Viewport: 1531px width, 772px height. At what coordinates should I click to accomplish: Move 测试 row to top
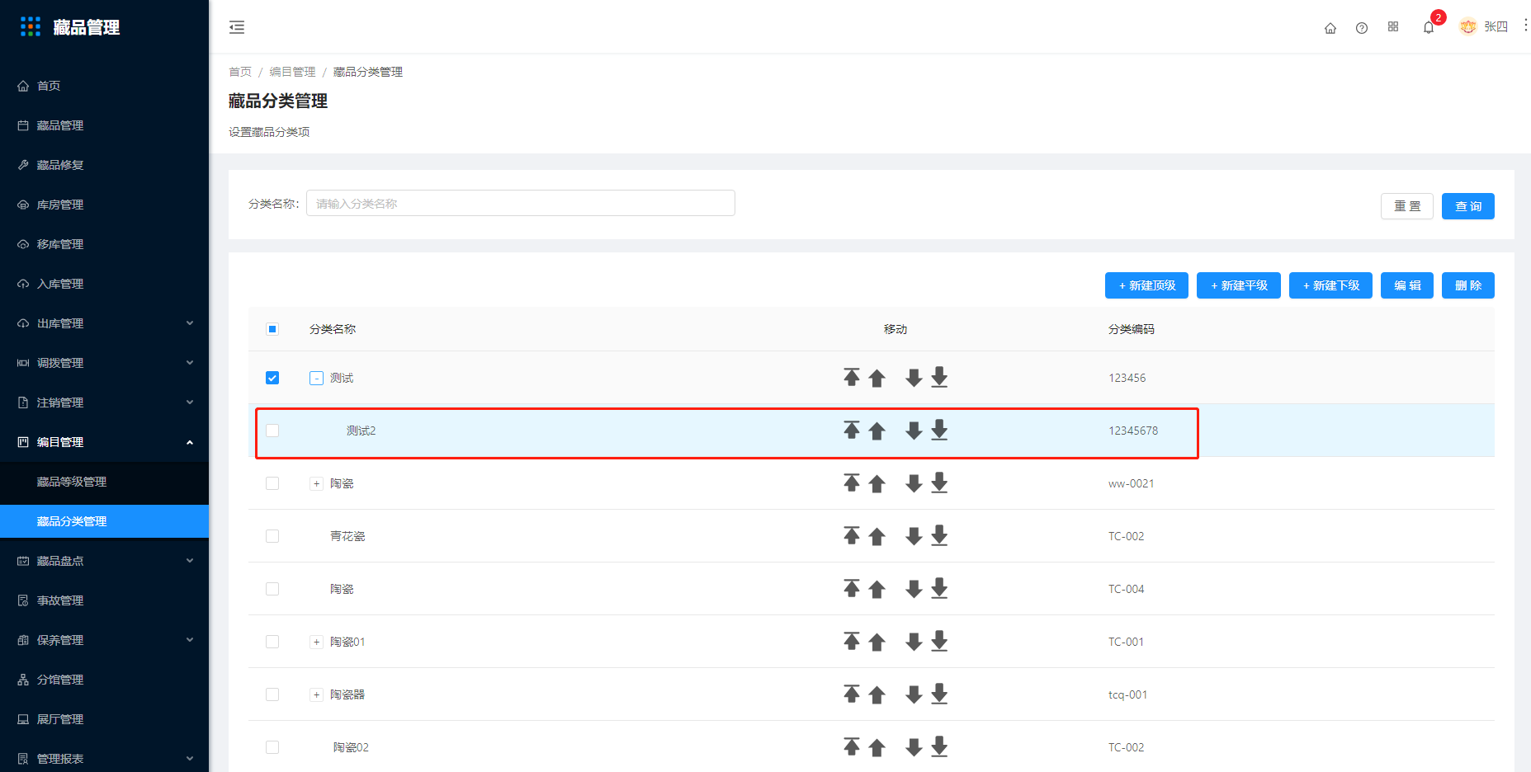[852, 377]
